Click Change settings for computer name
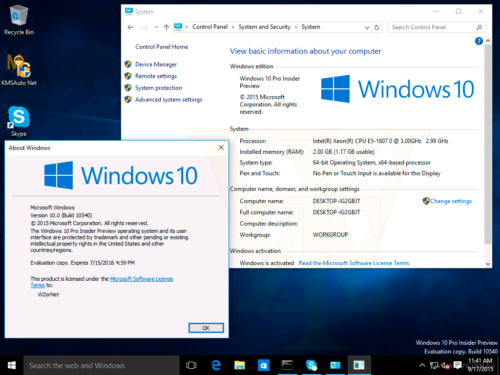This screenshot has width=500, height=375. (x=451, y=201)
